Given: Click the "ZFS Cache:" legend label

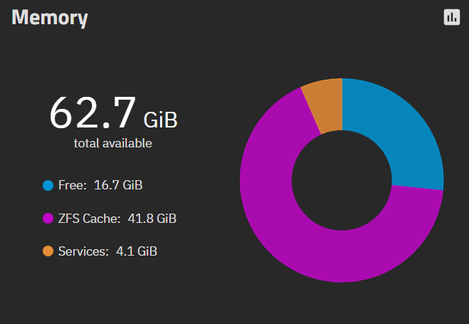Looking at the screenshot, I should (x=89, y=219).
